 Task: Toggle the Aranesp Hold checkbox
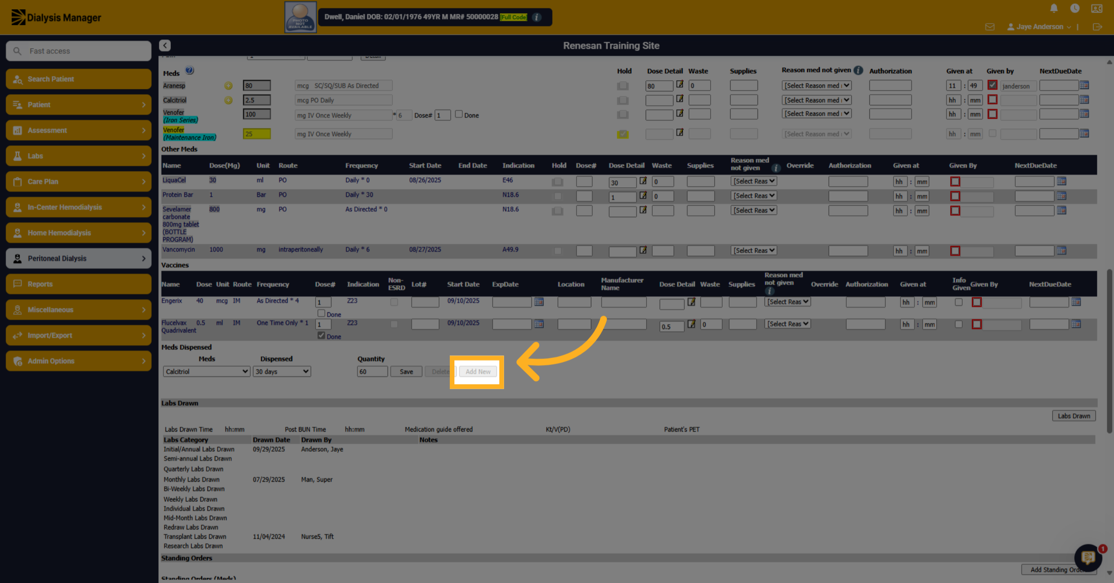[623, 86]
